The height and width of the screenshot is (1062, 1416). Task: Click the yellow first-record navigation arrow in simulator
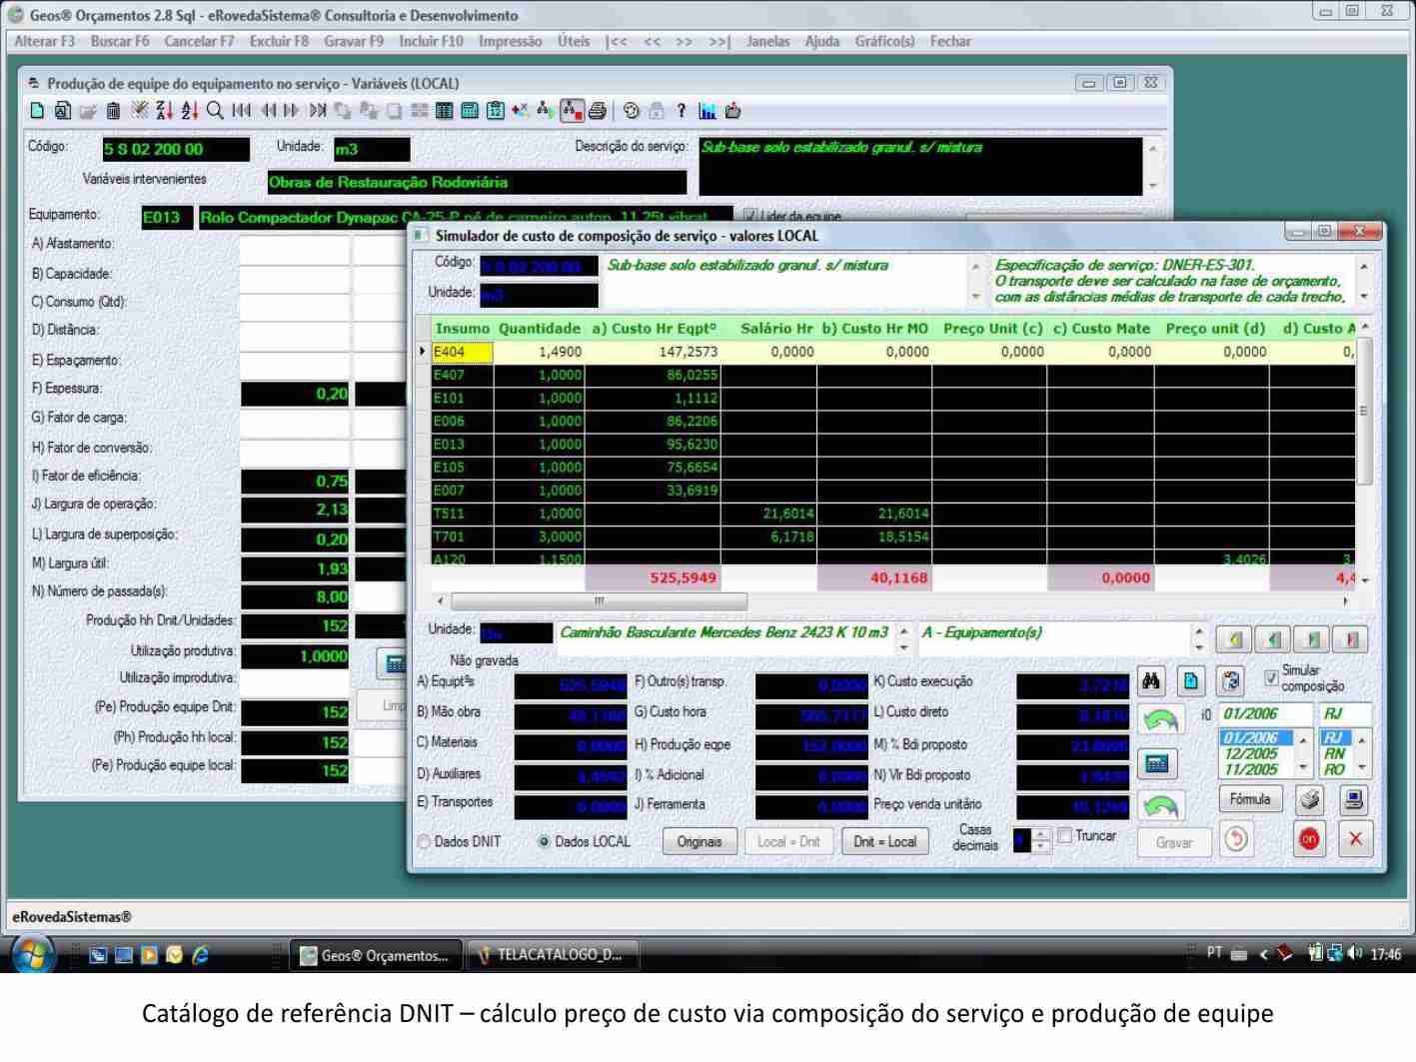tap(1234, 639)
